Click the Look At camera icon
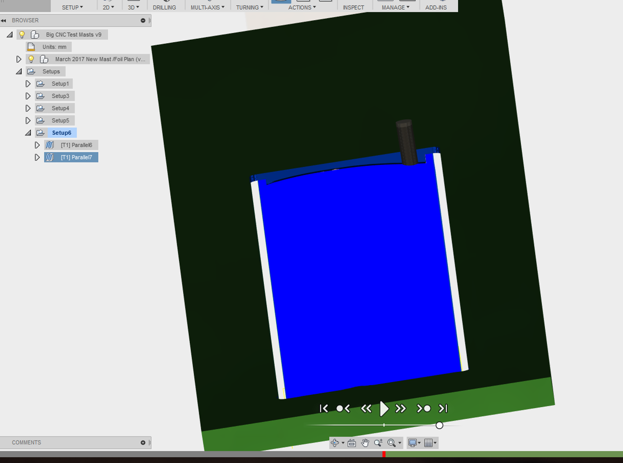Viewport: 623px width, 463px height. point(352,443)
